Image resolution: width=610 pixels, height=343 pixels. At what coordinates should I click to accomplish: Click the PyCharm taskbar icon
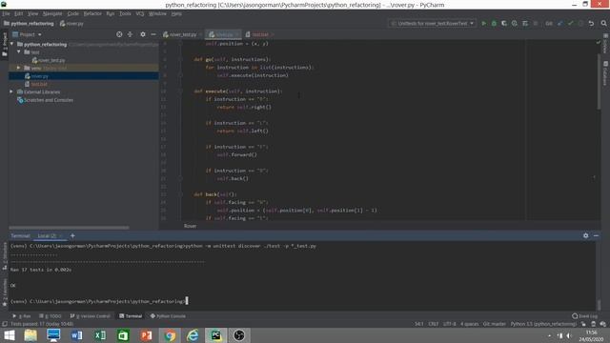click(216, 335)
